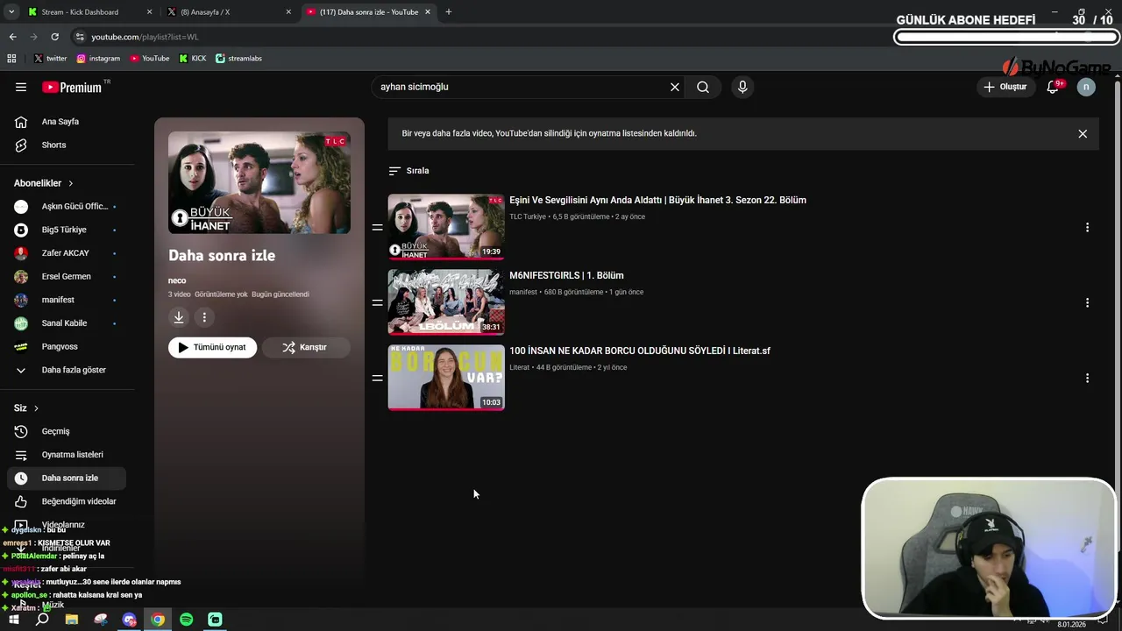Open the YouTube hamburger guide menu

tap(21, 87)
